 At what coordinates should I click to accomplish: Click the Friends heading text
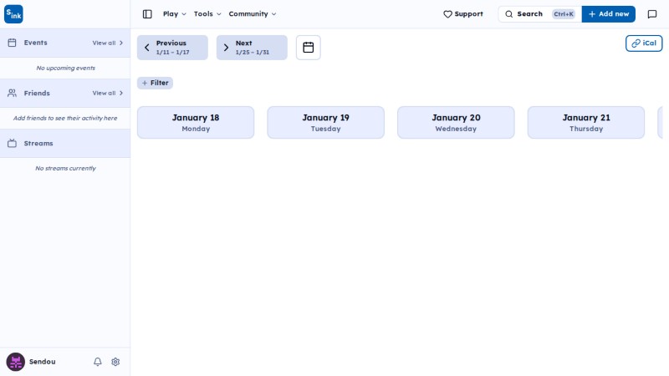click(37, 93)
